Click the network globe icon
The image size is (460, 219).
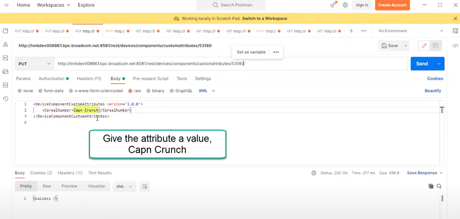click(x=314, y=173)
